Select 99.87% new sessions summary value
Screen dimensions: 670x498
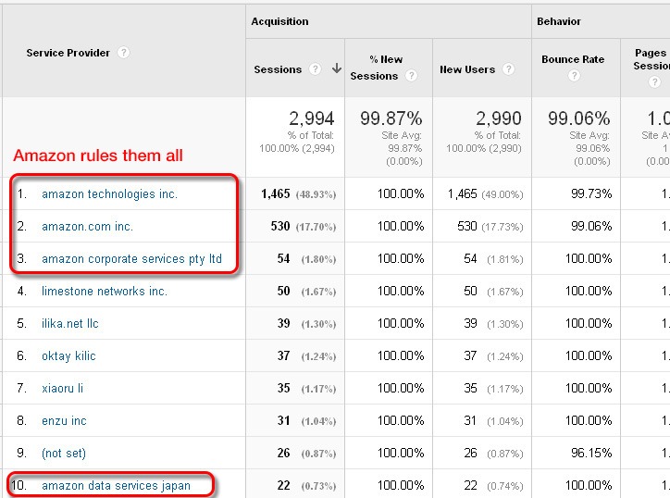tap(391, 118)
